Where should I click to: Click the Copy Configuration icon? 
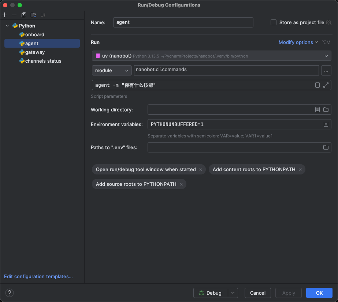click(24, 15)
